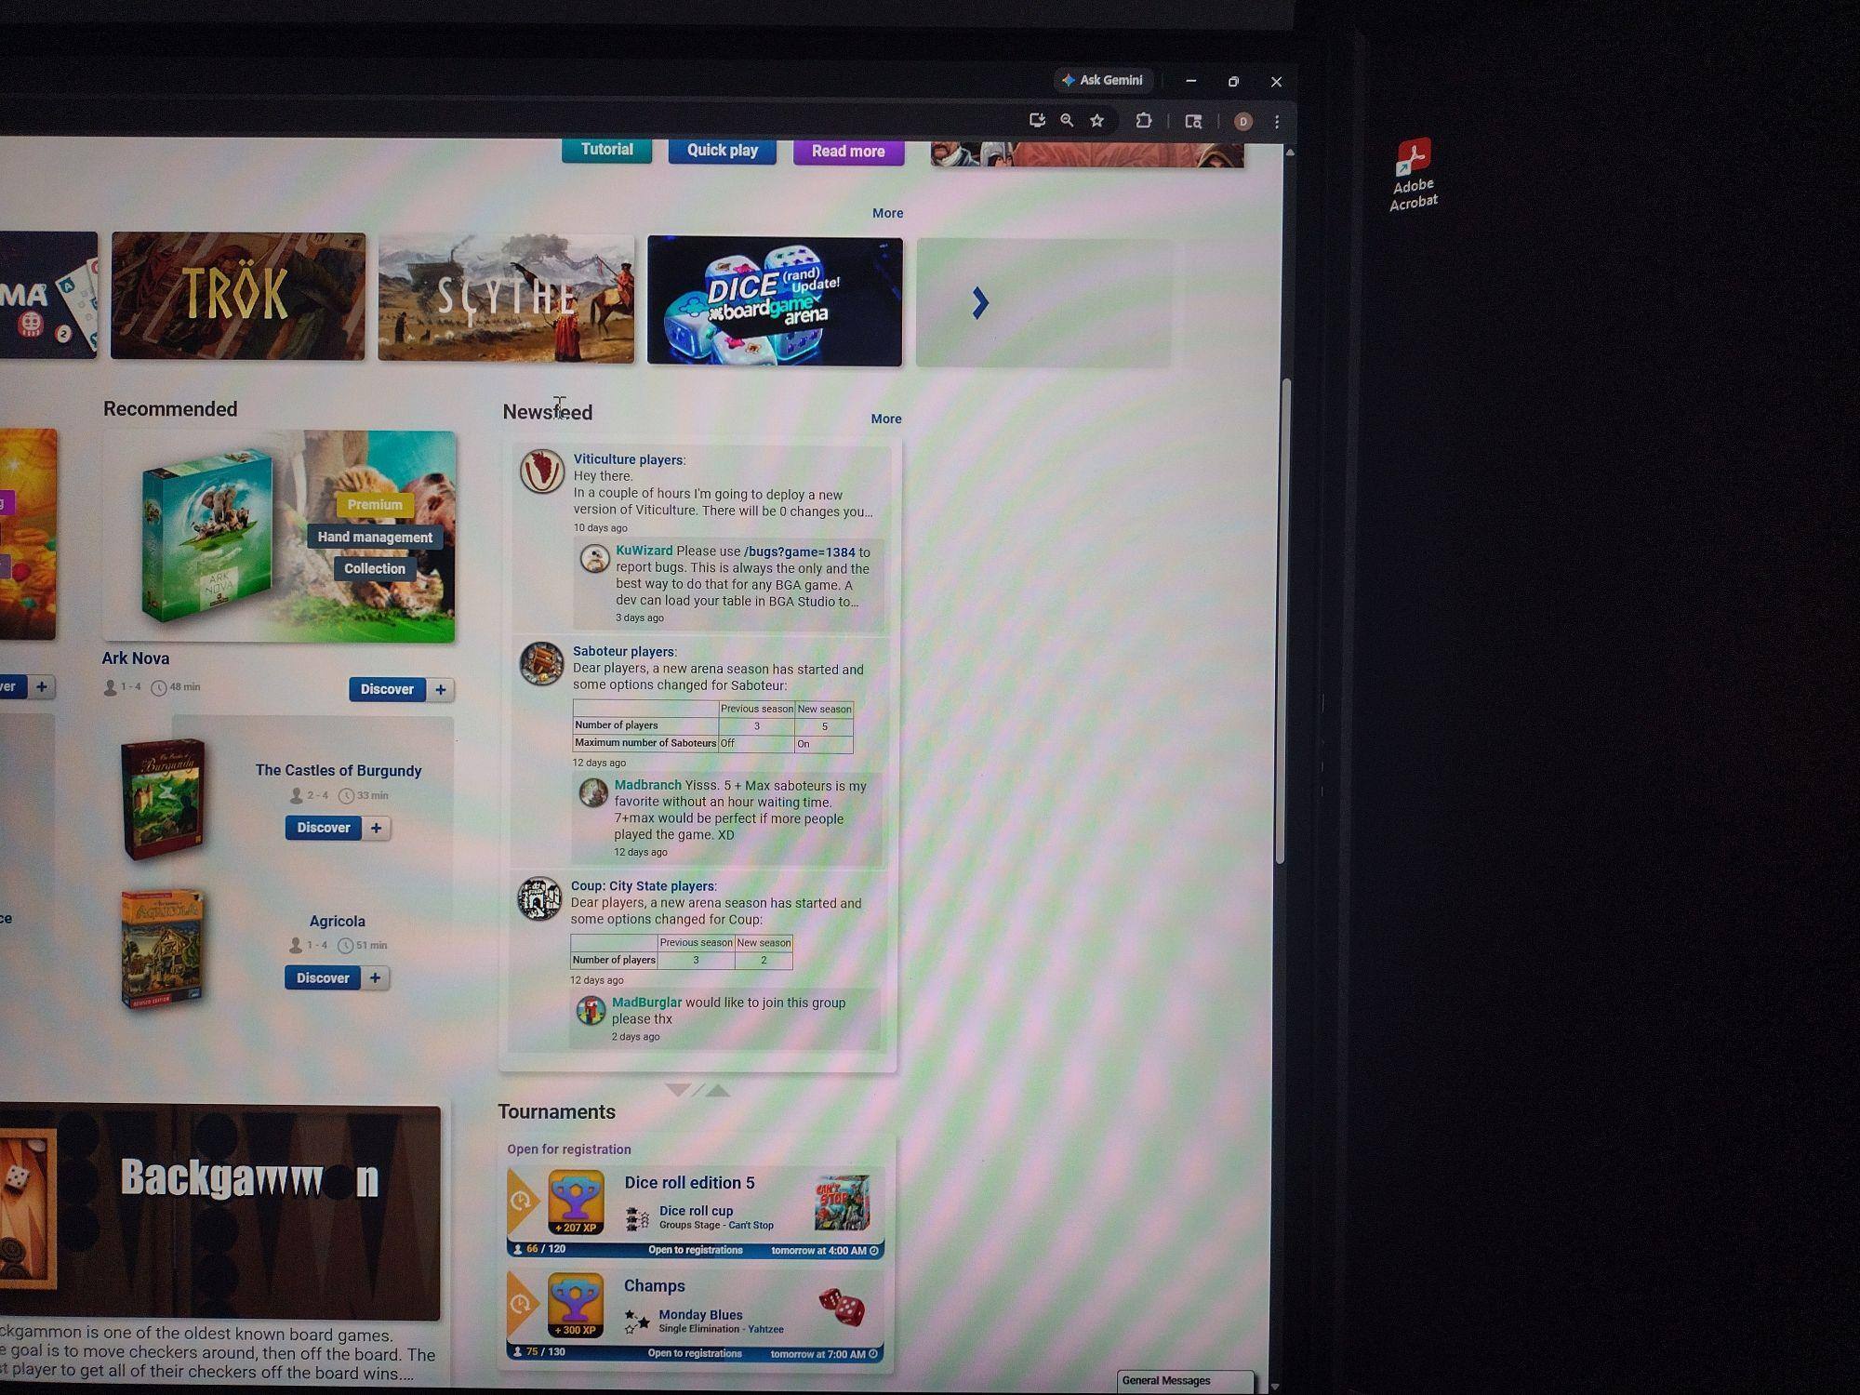Open the Agricola title link
Image resolution: width=1860 pixels, height=1395 pixels.
[x=337, y=921]
